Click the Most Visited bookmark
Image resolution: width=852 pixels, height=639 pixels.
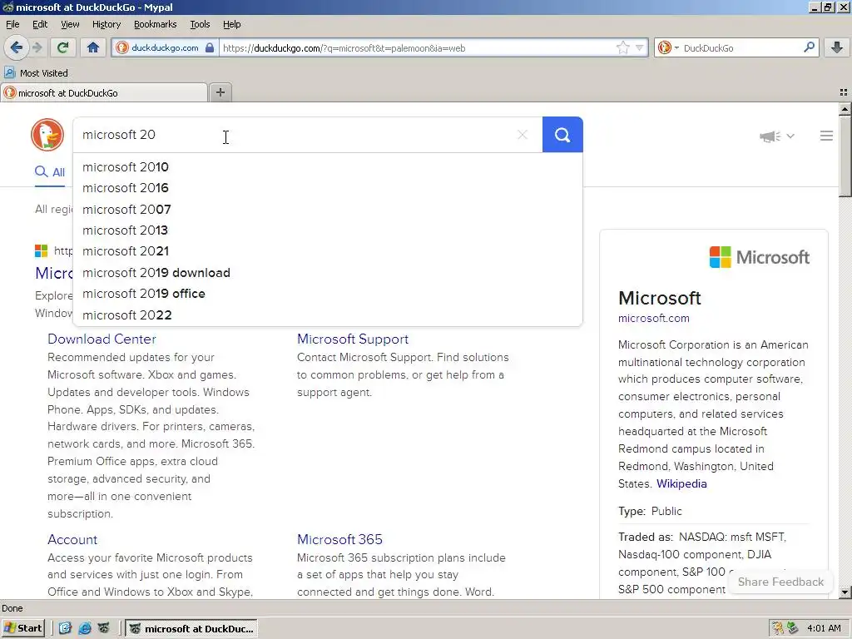pyautogui.click(x=36, y=73)
